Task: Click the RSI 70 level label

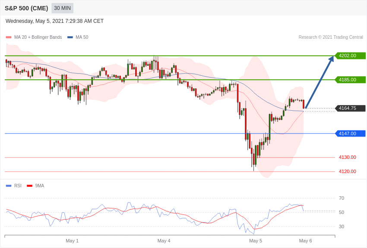Action: (x=342, y=198)
